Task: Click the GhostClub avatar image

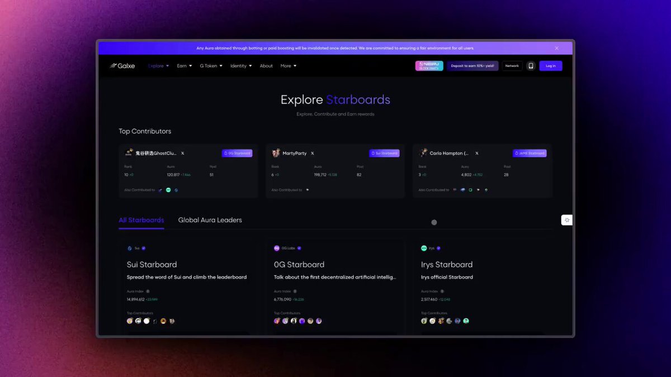Action: [x=129, y=153]
